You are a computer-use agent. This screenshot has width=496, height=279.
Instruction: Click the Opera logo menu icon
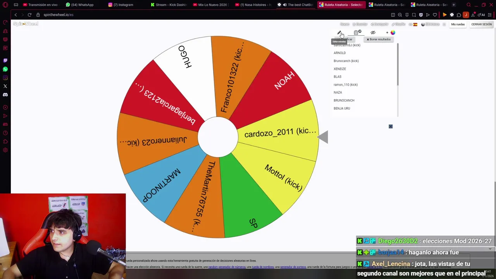[5, 5]
